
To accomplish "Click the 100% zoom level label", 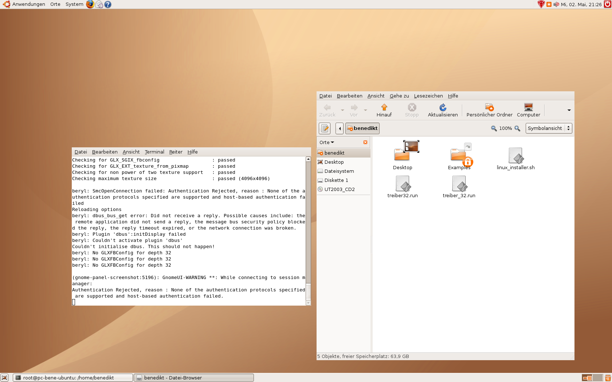I will [506, 128].
